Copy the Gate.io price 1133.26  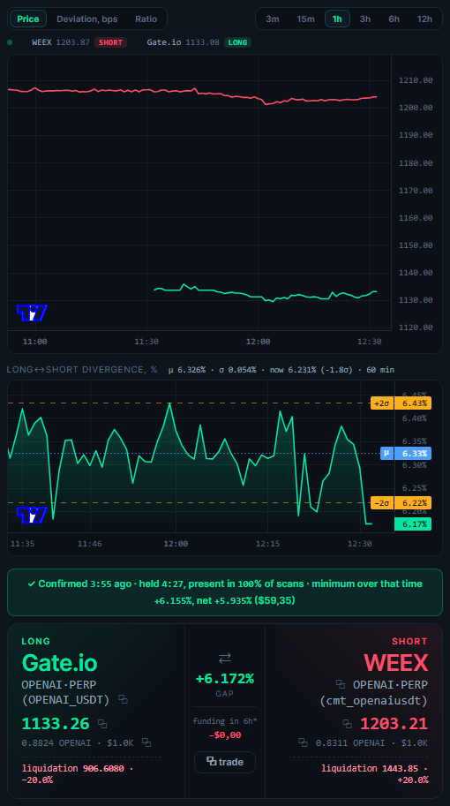tap(102, 724)
